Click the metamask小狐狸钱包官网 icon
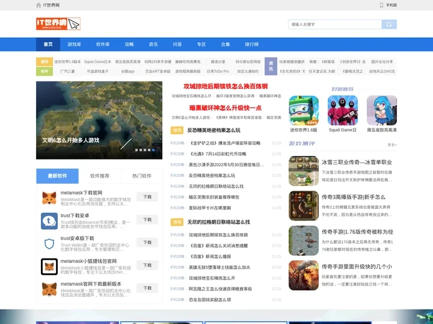This screenshot has height=324, width=433. pyautogui.click(x=49, y=266)
